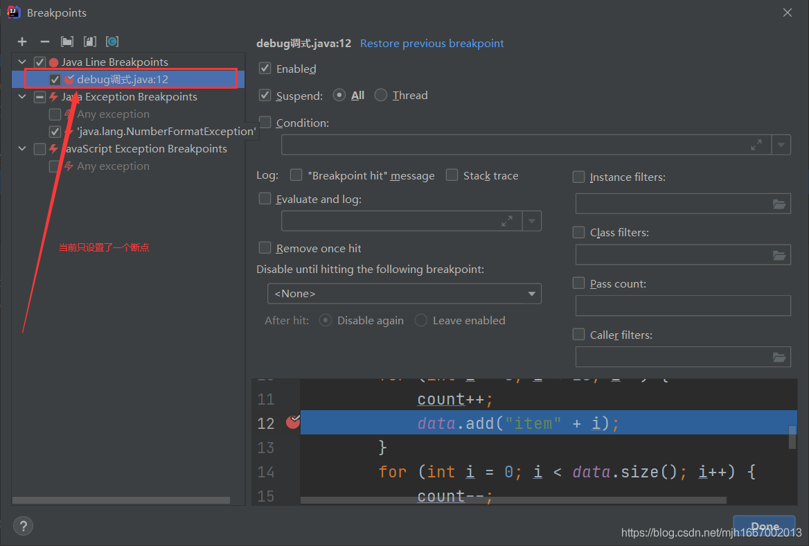Open Condition history dropdown arrow
This screenshot has width=809, height=546.
coord(781,145)
